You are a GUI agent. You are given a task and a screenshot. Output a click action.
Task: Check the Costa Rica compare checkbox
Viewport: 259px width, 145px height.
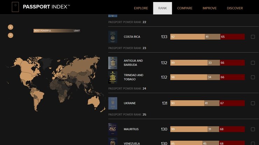(253, 37)
